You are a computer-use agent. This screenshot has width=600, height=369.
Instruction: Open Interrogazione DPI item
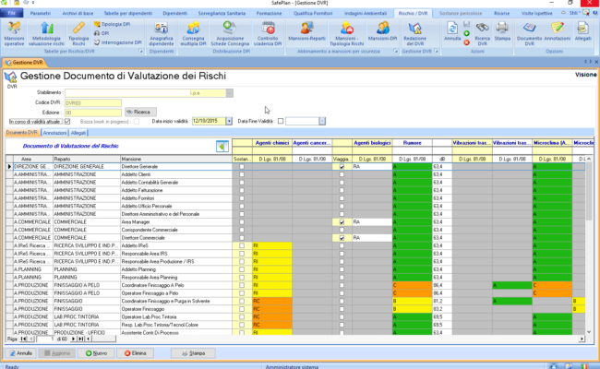pyautogui.click(x=118, y=42)
